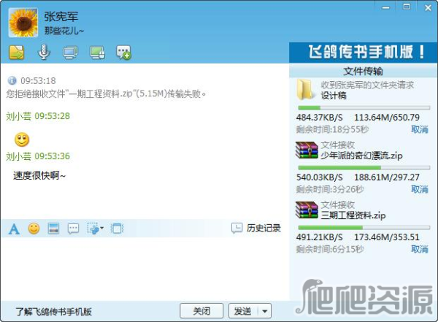Click the 设计稿 folder icon
Image resolution: width=438 pixels, height=322 pixels.
305,89
